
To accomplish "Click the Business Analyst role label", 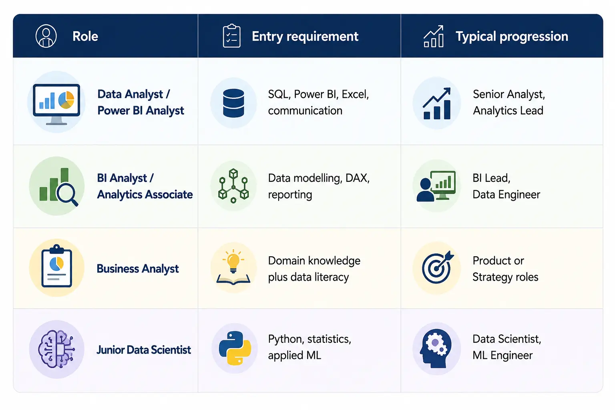I will (x=138, y=269).
